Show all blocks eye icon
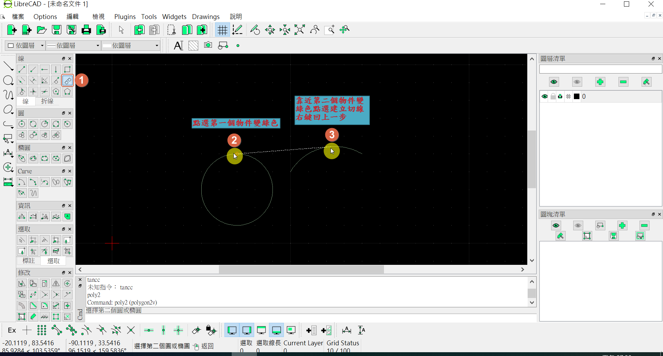The image size is (663, 356). 556,225
